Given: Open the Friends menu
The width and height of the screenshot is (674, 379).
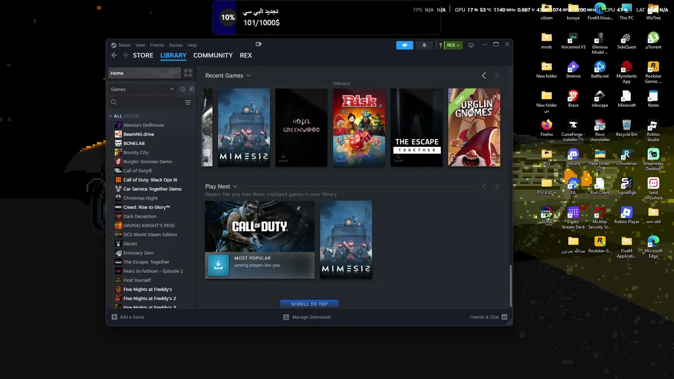Looking at the screenshot, I should coord(157,45).
